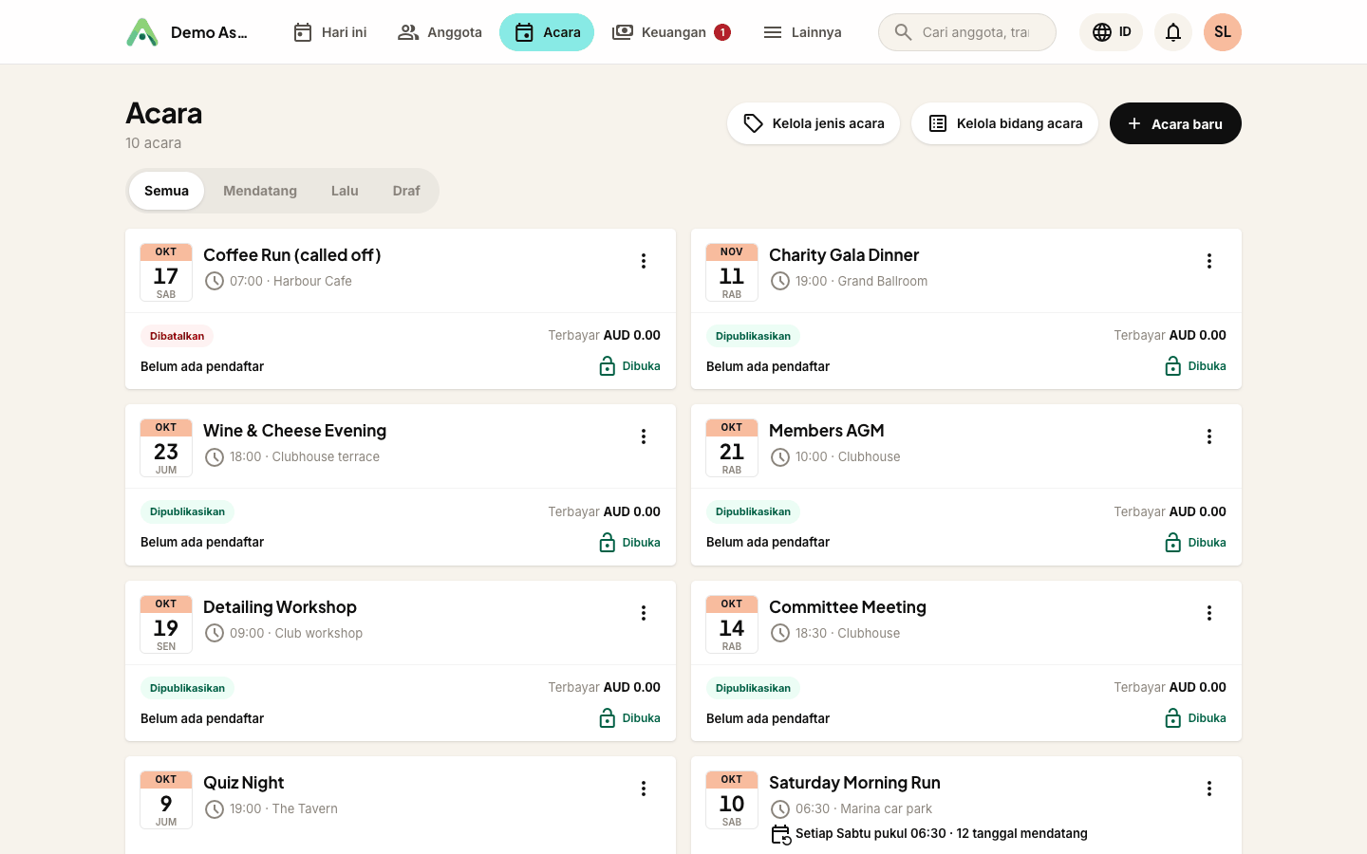1367x854 pixels.
Task: Click the Dibuka label for Committee Meeting
Action: (x=1208, y=718)
